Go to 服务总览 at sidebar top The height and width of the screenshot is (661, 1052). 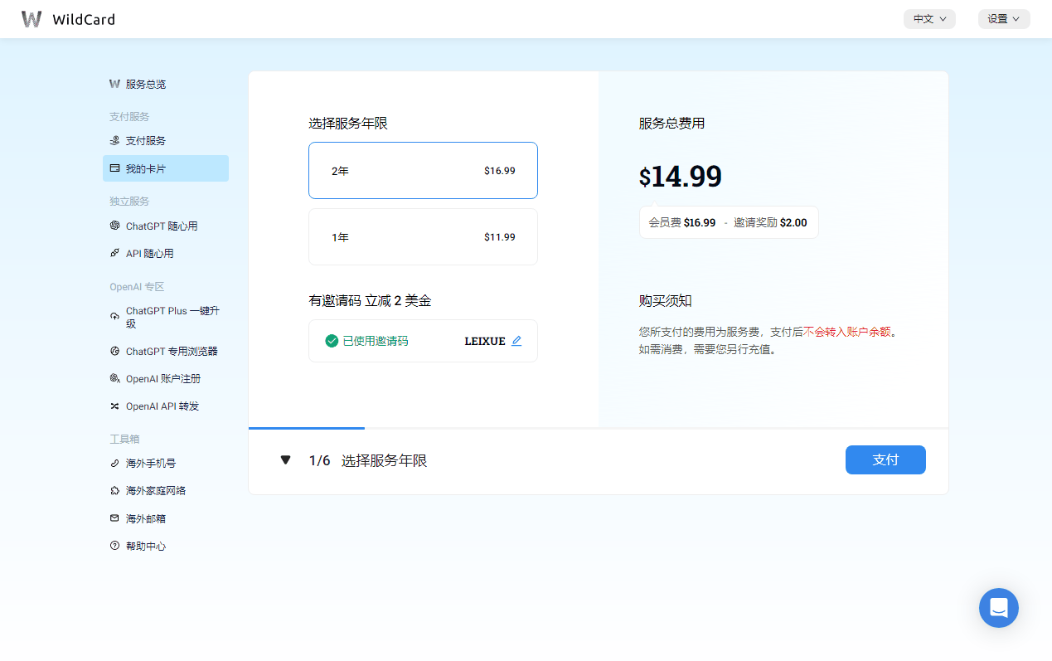[143, 84]
